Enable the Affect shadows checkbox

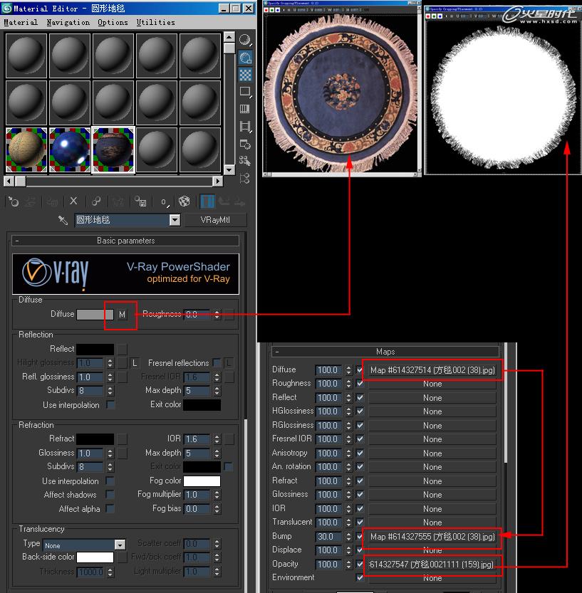[x=110, y=495]
